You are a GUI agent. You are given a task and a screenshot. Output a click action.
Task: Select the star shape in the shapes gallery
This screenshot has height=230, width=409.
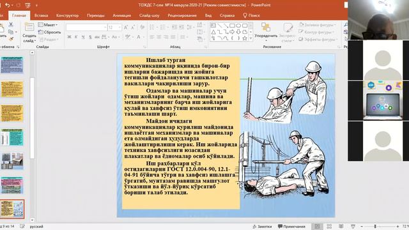coord(245,38)
